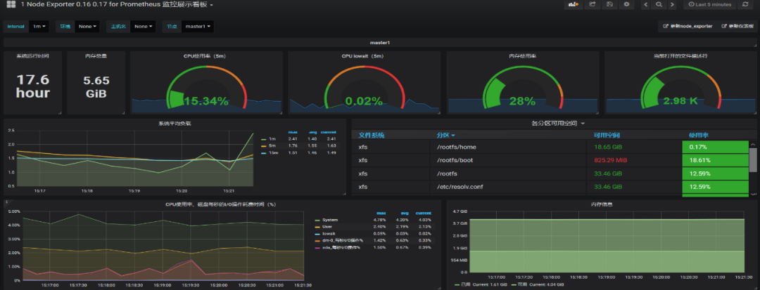Click the 18.65 GiB available space value
This screenshot has height=290, width=760.
608,147
